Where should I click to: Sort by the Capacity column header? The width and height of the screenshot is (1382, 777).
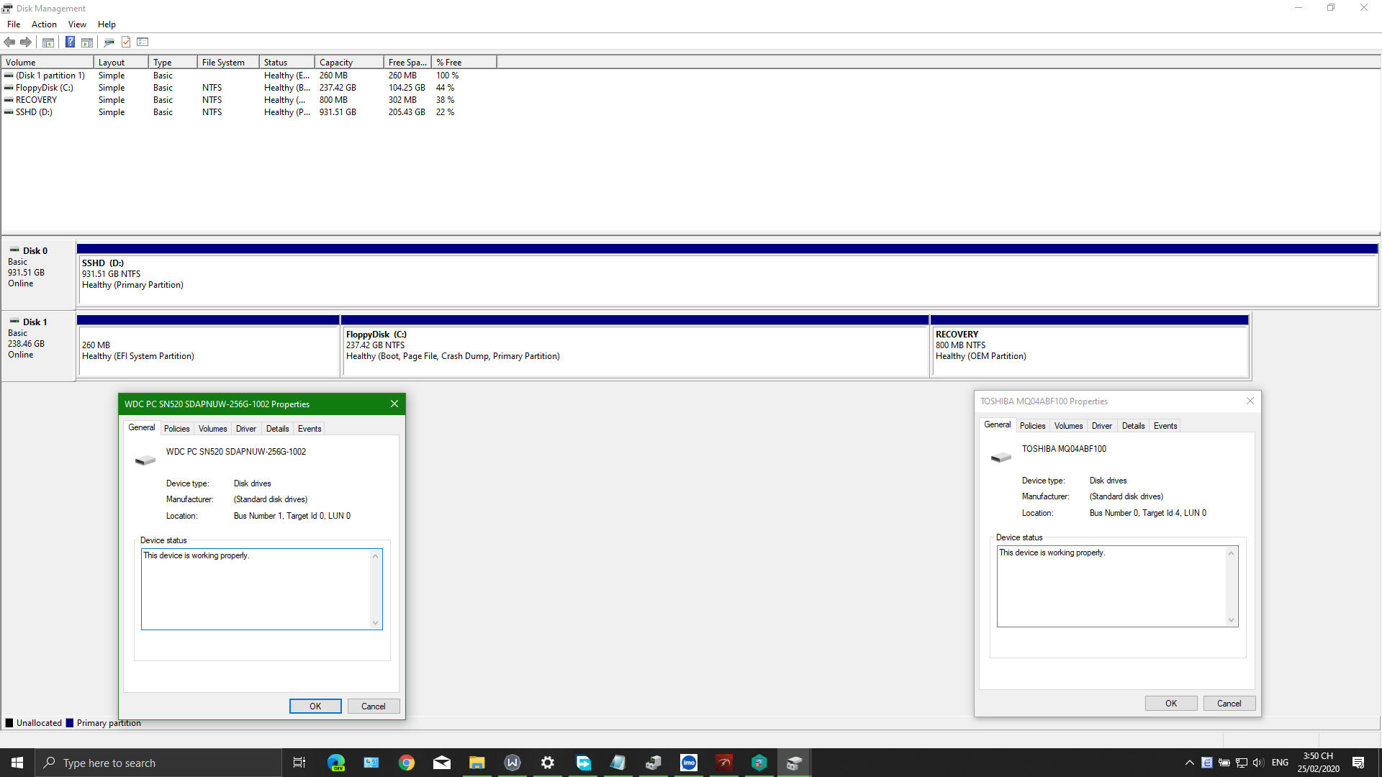click(x=349, y=63)
